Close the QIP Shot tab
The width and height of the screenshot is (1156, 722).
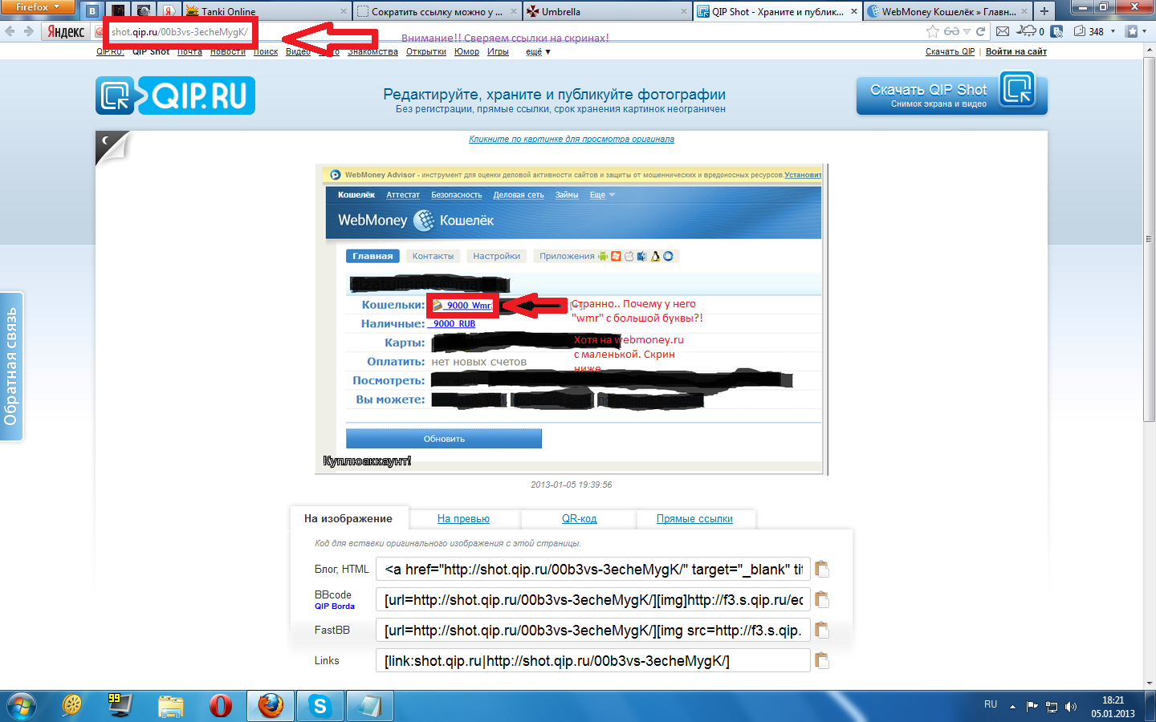point(854,11)
